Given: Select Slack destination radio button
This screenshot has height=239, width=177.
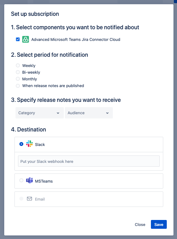Looking at the screenshot, I should pos(22,144).
